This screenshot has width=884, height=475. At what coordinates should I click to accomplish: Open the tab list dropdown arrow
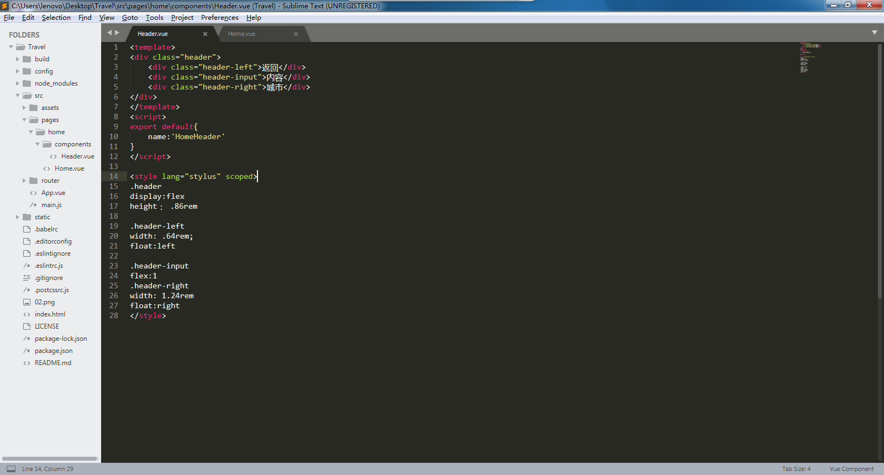[x=875, y=33]
